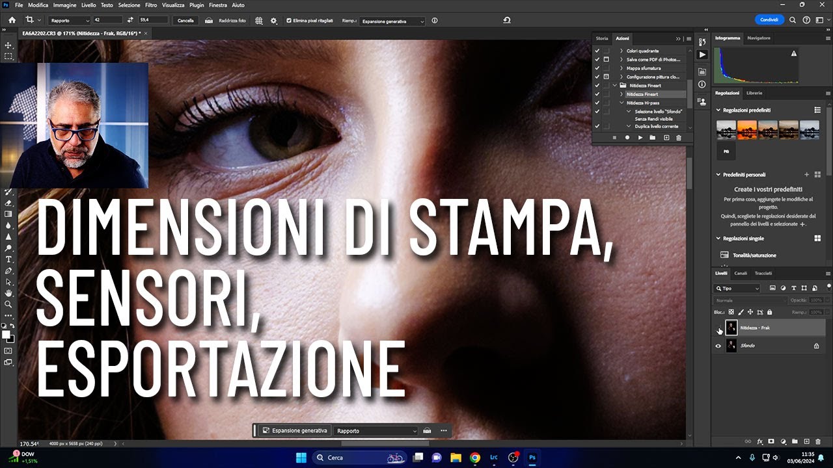The height and width of the screenshot is (468, 833).
Task: Reset crop with the undo arrow icon
Action: [x=507, y=21]
